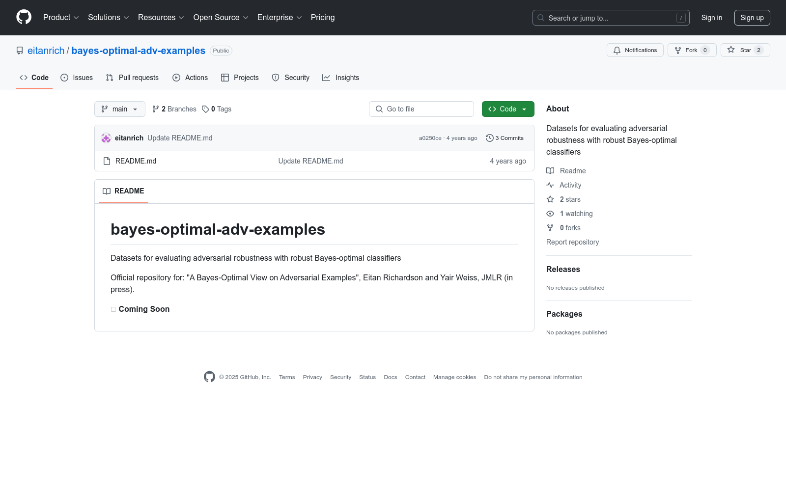Switch to the Issues tab
The width and height of the screenshot is (786, 491).
coord(77,78)
